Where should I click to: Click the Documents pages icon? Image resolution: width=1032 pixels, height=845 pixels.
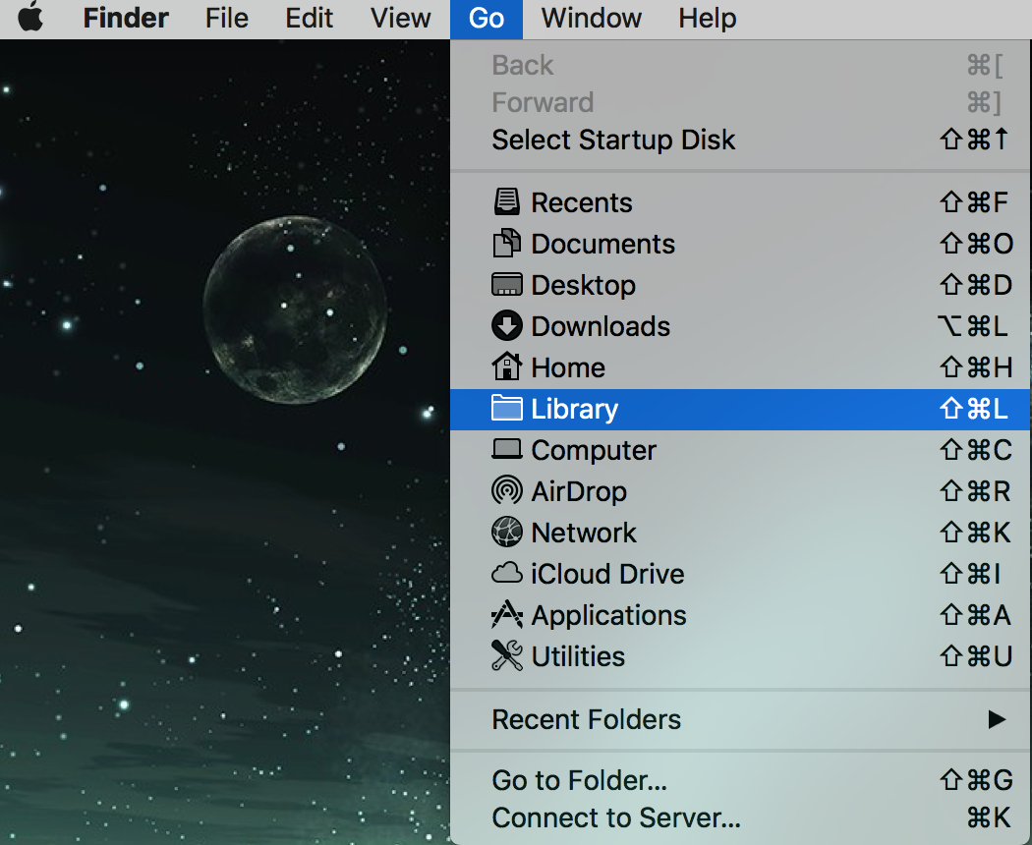pyautogui.click(x=507, y=244)
